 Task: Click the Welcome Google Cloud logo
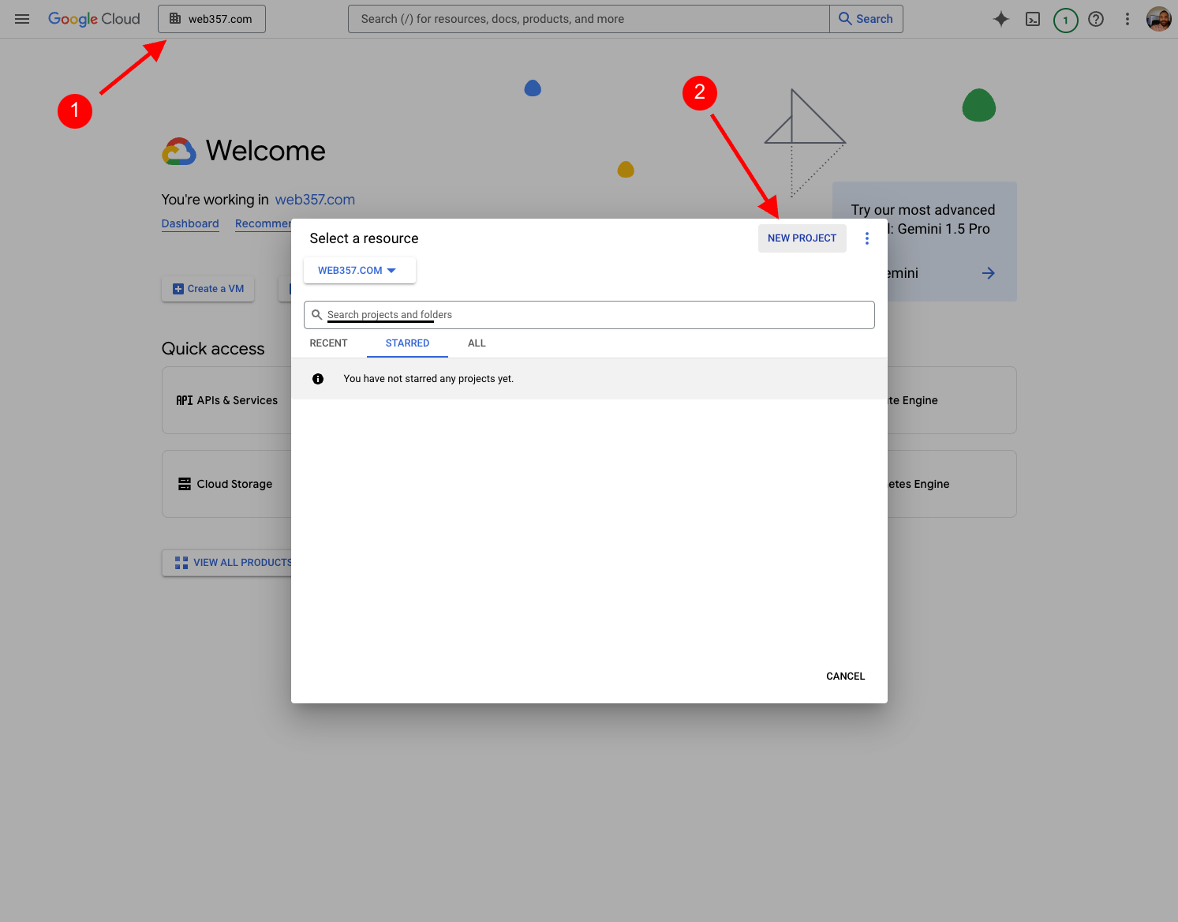(x=179, y=151)
